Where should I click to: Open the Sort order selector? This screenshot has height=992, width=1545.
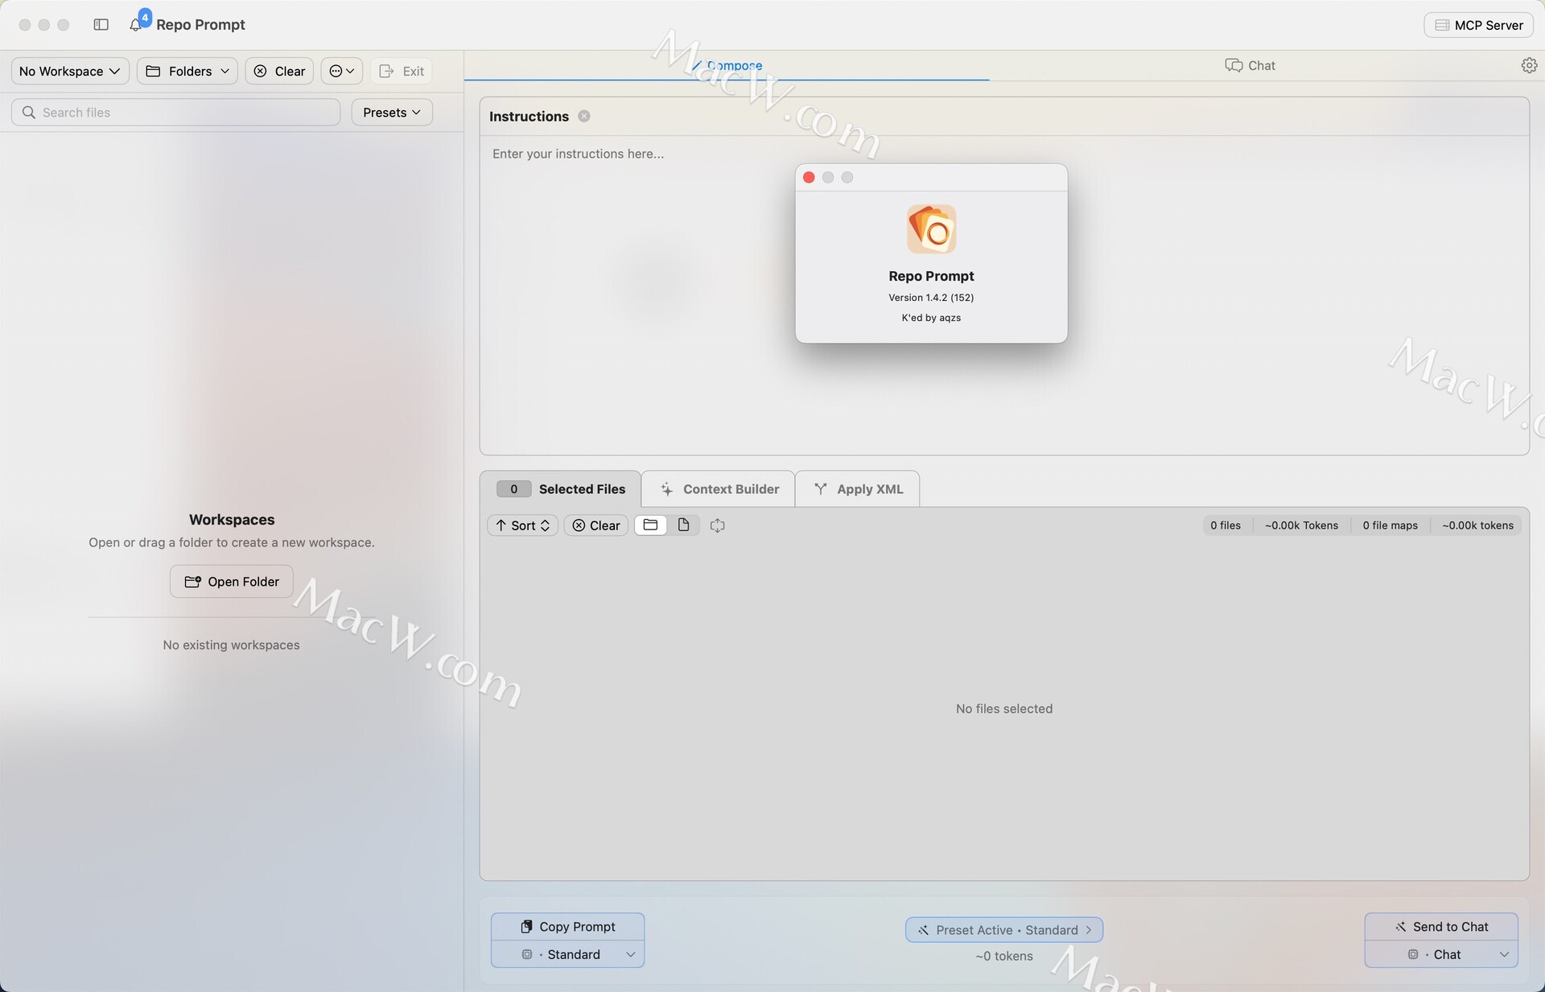click(x=522, y=525)
